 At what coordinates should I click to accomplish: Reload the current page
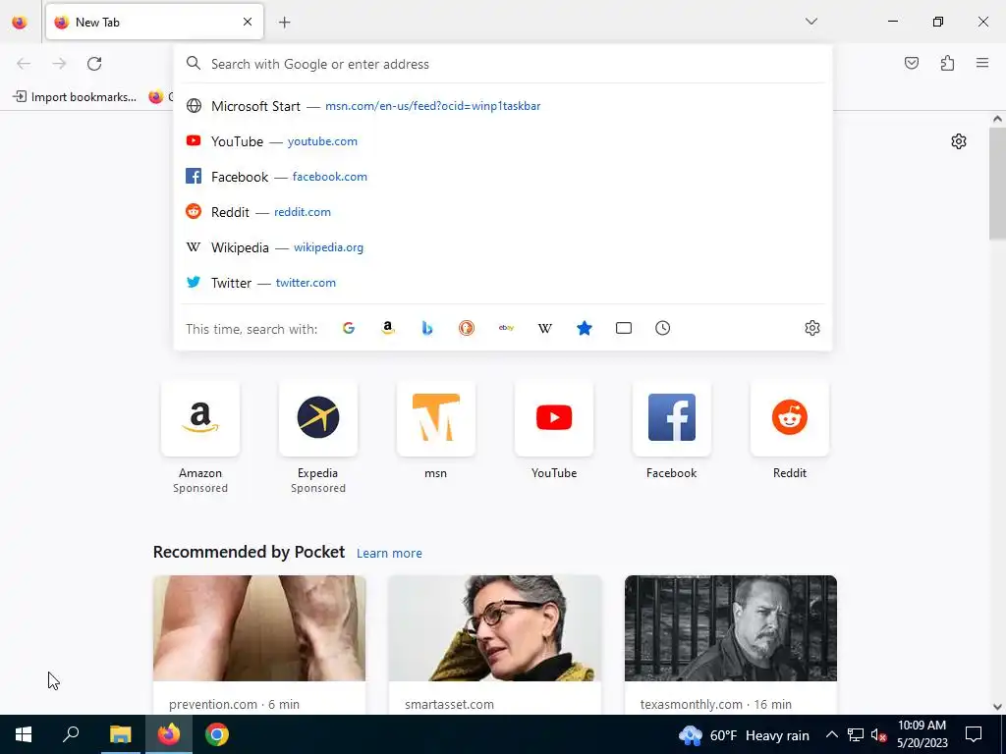[94, 64]
